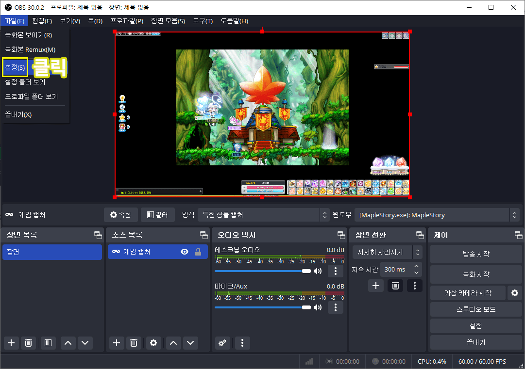The width and height of the screenshot is (525, 369).
Task: Open transition properties three-dot button
Action: 415,286
